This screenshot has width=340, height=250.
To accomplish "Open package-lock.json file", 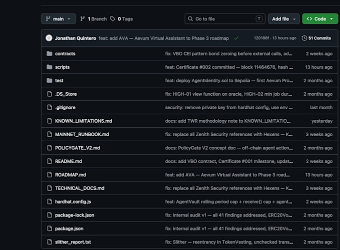I will [x=74, y=215].
